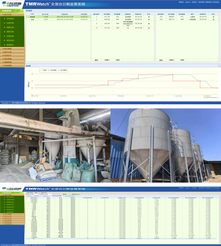The width and height of the screenshot is (221, 246).
Task: Expand the 统计图表 section in top sidebar
Action: 12,49
